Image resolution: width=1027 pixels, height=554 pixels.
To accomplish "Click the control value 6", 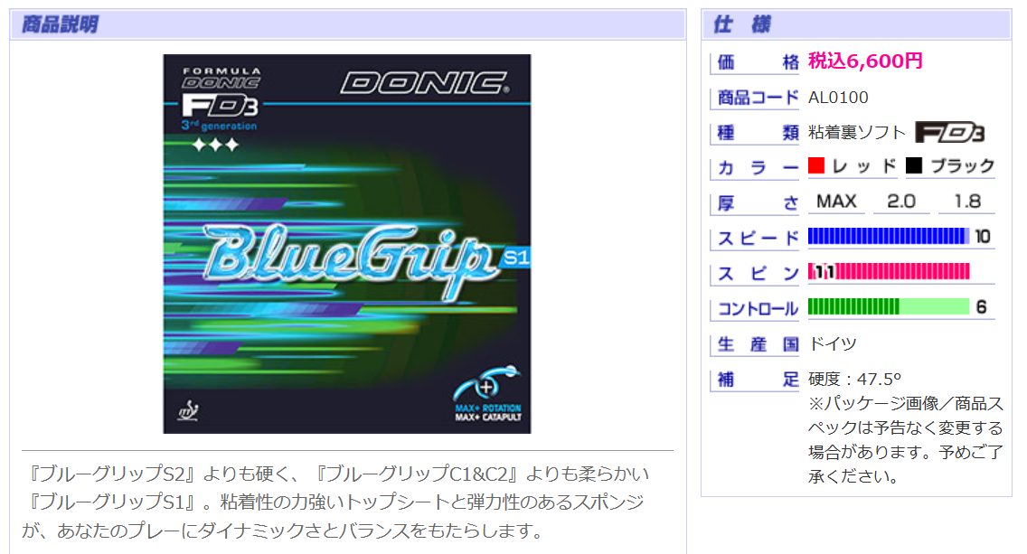I will (x=981, y=306).
